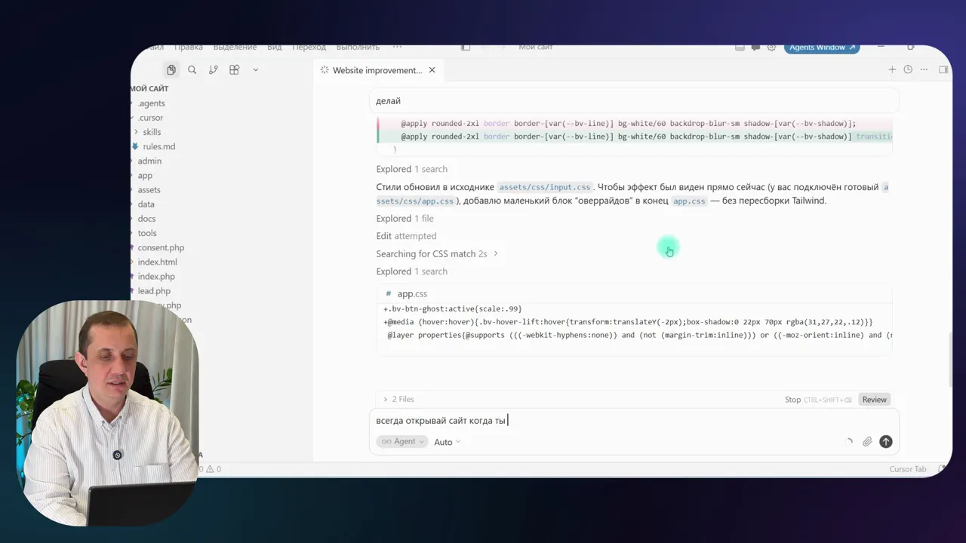Open settings gear in title bar
Viewport: 966px width, 543px height.
[771, 48]
